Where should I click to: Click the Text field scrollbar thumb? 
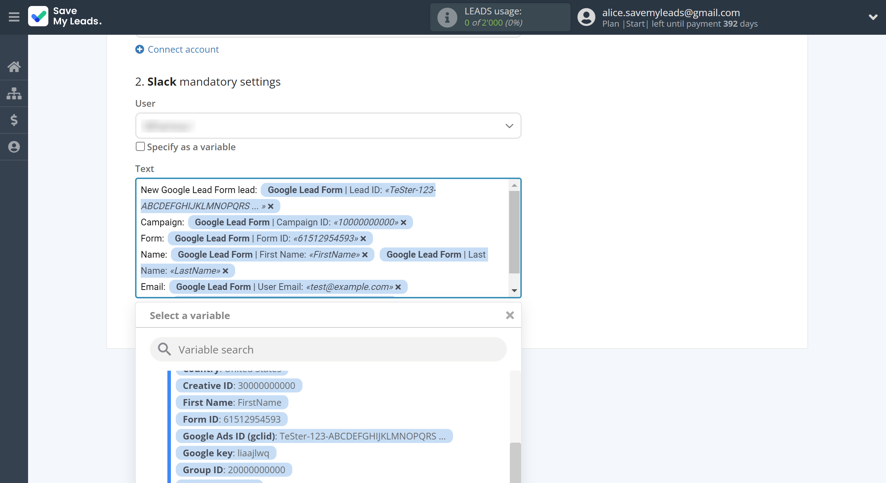tap(514, 232)
